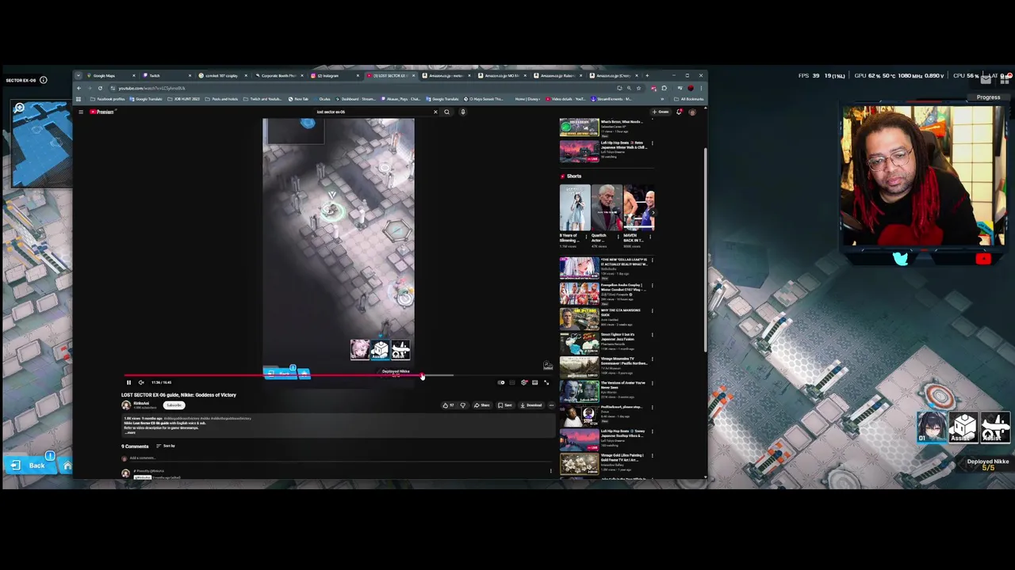Bookmark this page with star icon

638,88
